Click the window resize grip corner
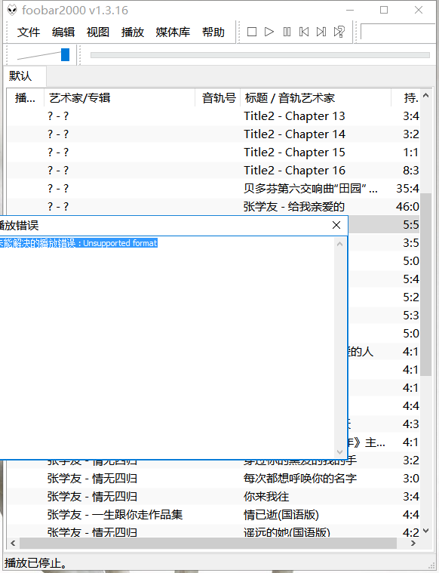This screenshot has width=439, height=573. 431,565
